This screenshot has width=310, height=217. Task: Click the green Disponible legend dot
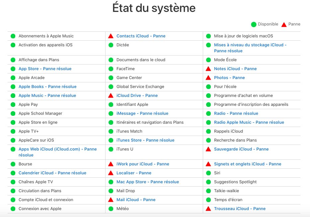click(x=254, y=24)
